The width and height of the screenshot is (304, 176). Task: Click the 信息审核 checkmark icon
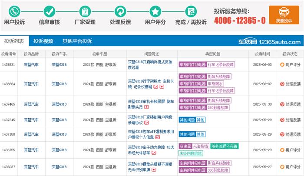click(x=49, y=11)
